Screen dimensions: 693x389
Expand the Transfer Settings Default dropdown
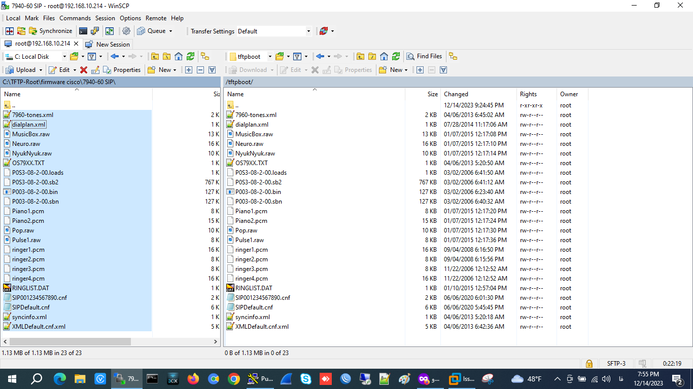tap(308, 31)
